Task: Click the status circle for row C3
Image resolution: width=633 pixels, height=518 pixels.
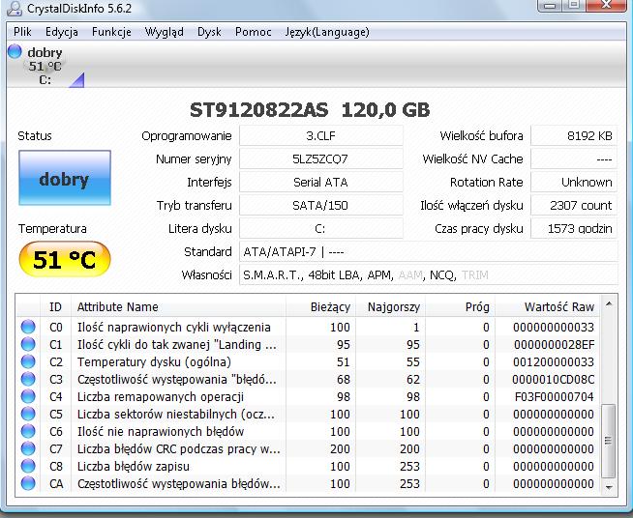Action: [28, 379]
